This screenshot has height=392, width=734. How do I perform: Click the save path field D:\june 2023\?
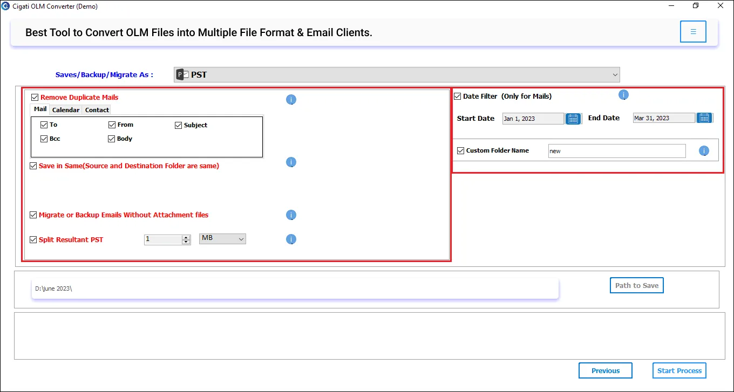click(295, 288)
